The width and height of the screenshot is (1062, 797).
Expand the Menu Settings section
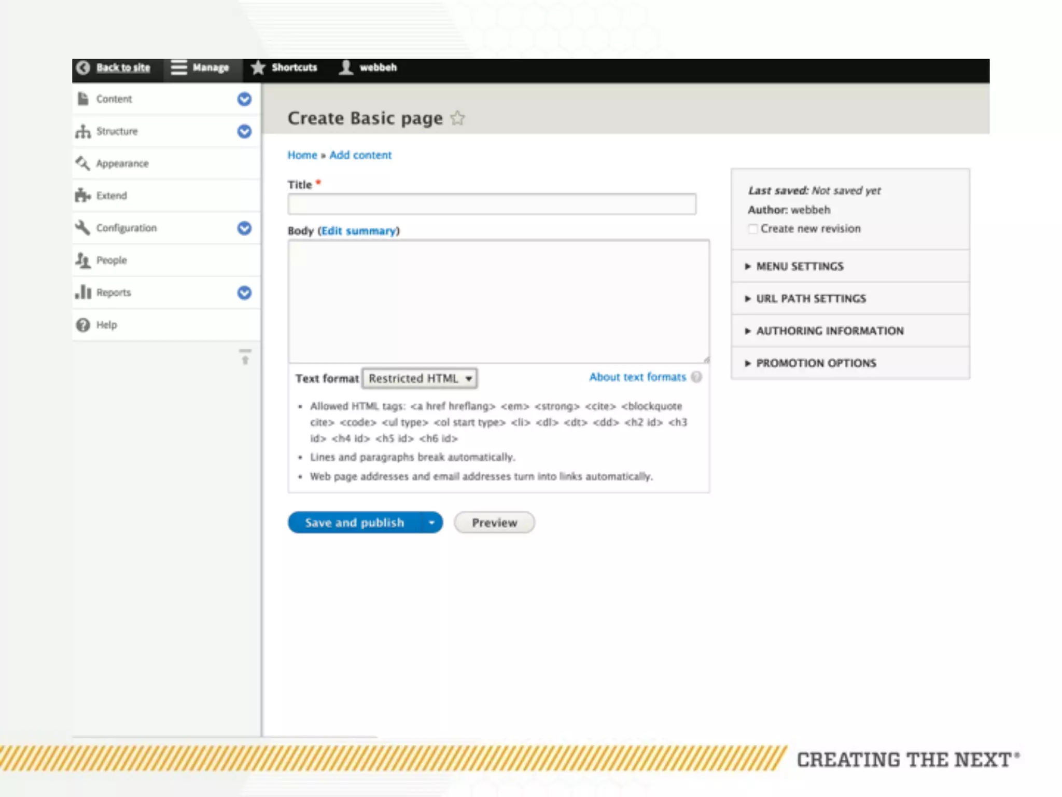click(x=800, y=266)
